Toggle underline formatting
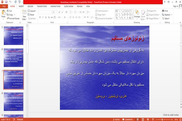The width and height of the screenshot is (182, 121). (46, 17)
